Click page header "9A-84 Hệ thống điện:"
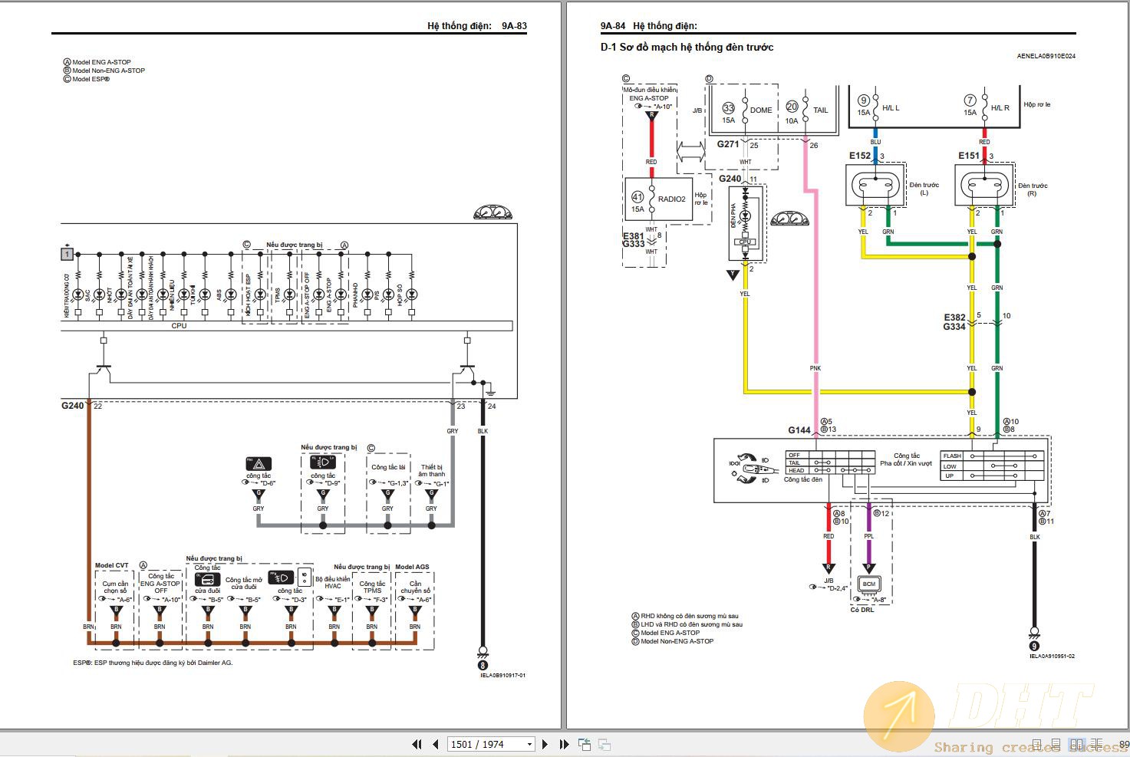 [648, 26]
